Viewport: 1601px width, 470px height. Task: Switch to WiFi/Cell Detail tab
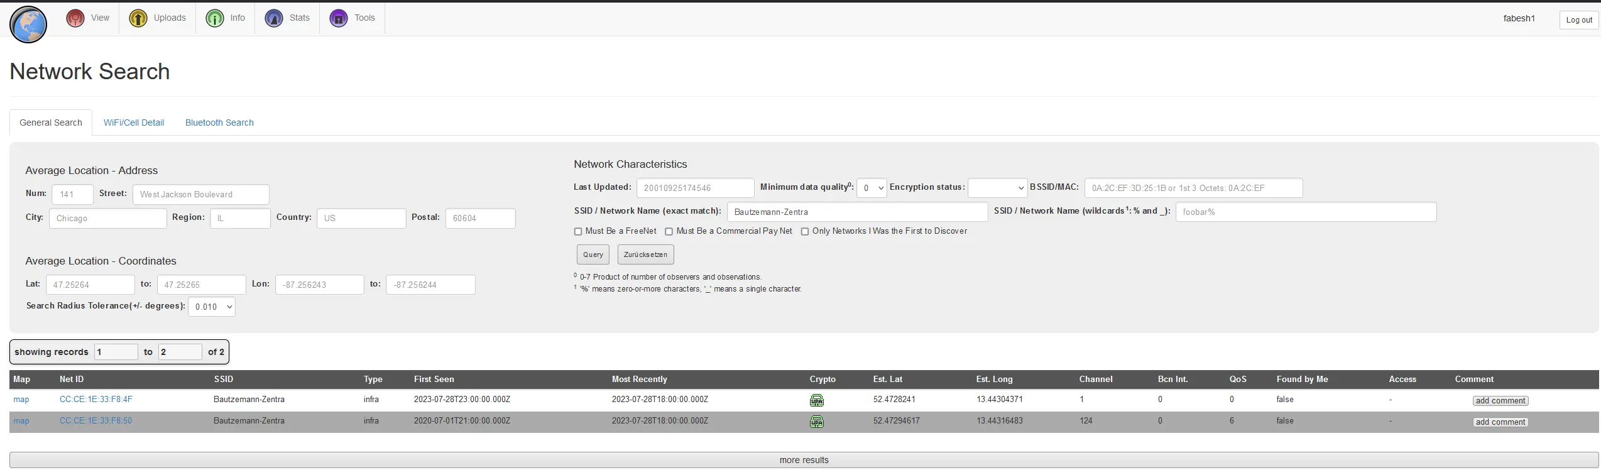point(134,123)
